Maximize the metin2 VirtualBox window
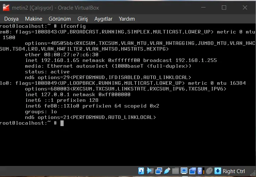This screenshot has width=256, height=177. point(224,7)
